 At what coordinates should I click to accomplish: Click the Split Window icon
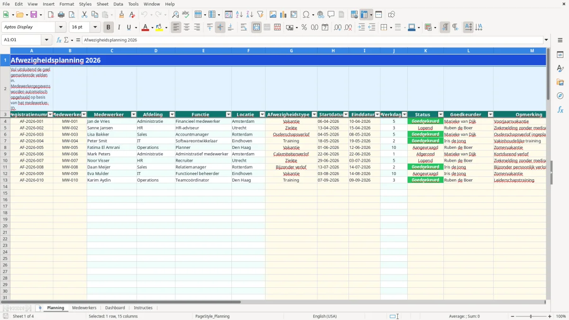378,15
